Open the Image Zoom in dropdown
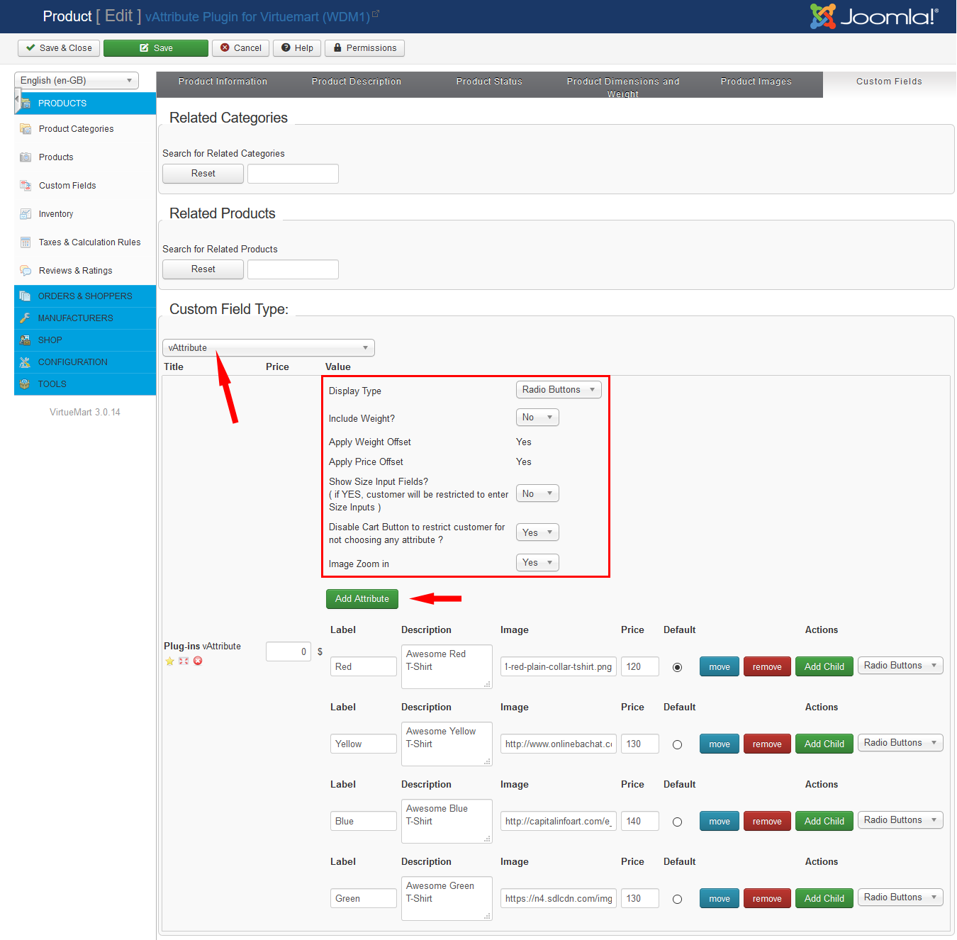The width and height of the screenshot is (957, 940). click(537, 563)
